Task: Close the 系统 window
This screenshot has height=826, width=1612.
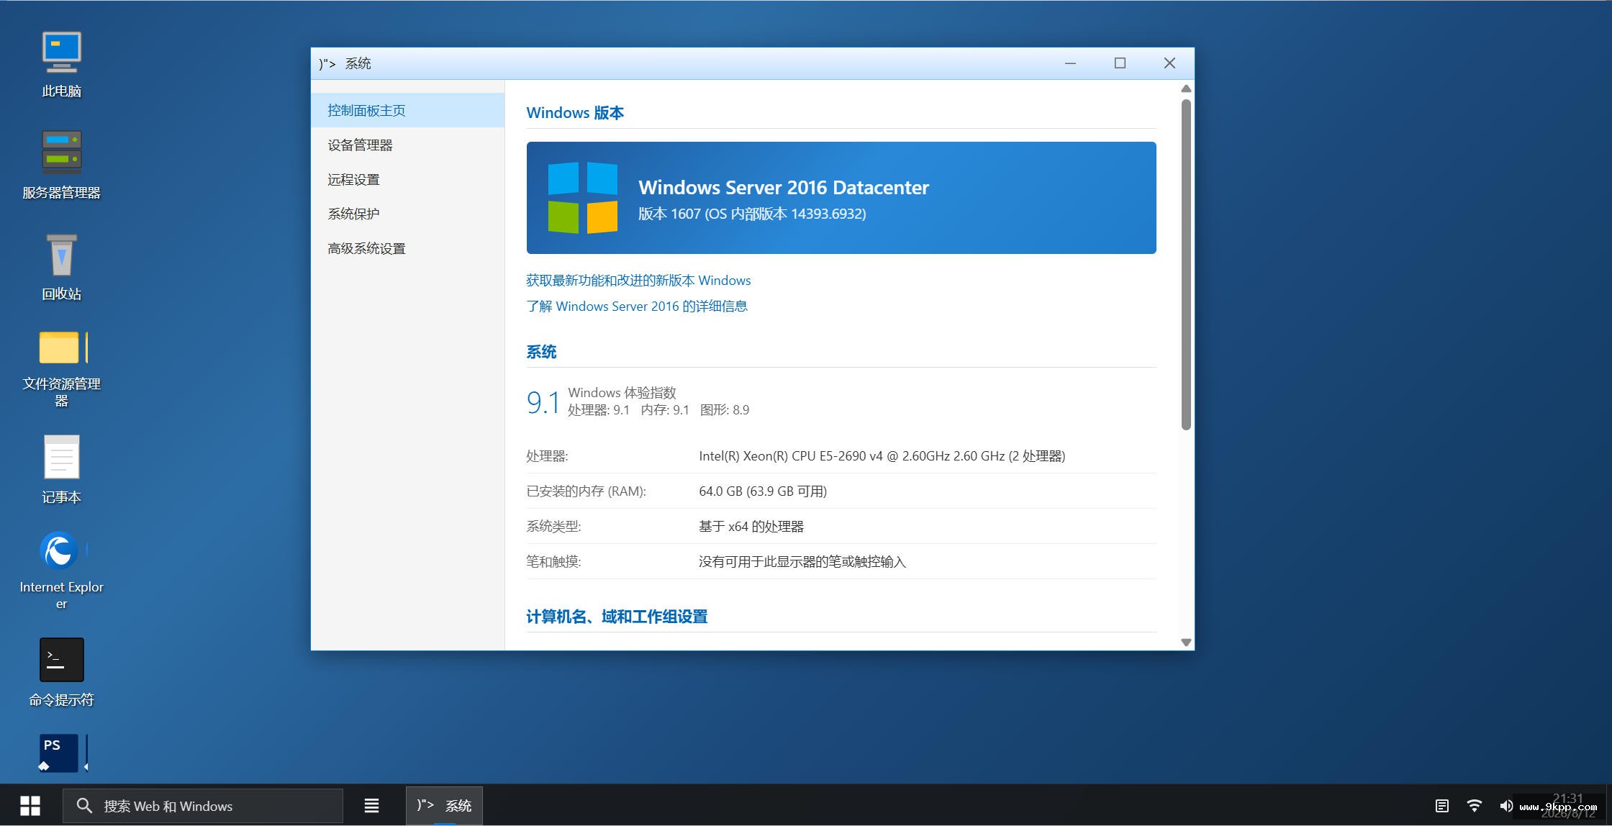Action: 1169,63
